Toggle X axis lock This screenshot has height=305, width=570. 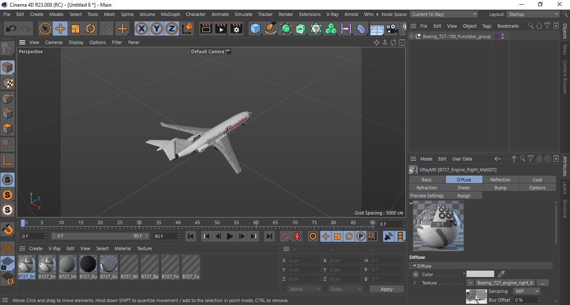(x=142, y=29)
